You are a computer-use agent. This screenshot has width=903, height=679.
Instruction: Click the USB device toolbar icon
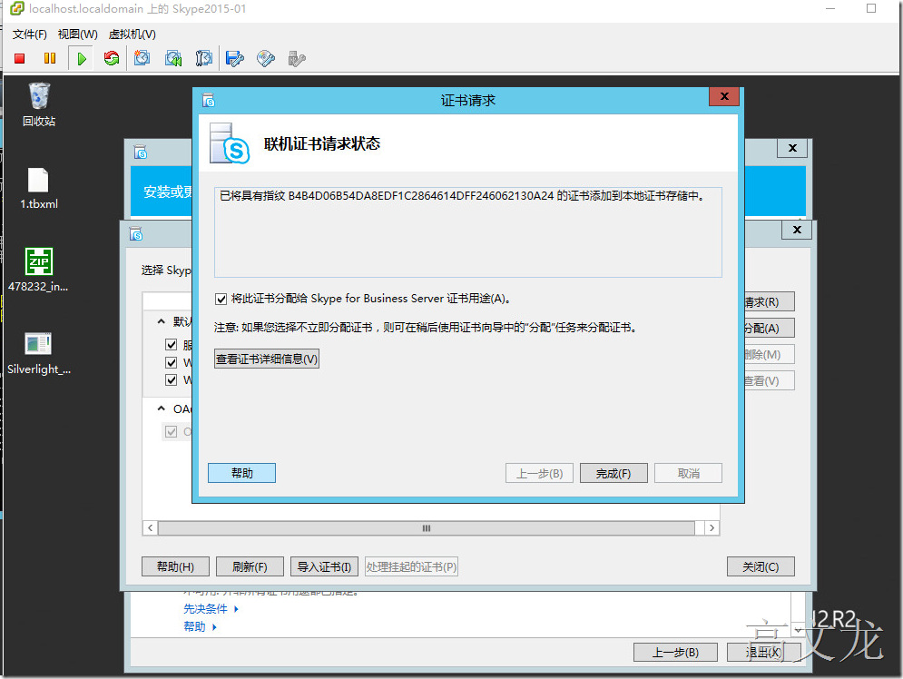pyautogui.click(x=297, y=58)
